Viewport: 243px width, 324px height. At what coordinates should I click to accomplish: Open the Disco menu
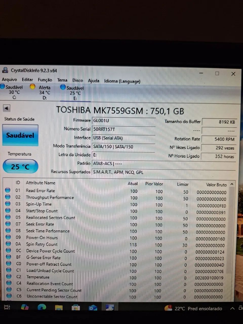(x=77, y=80)
